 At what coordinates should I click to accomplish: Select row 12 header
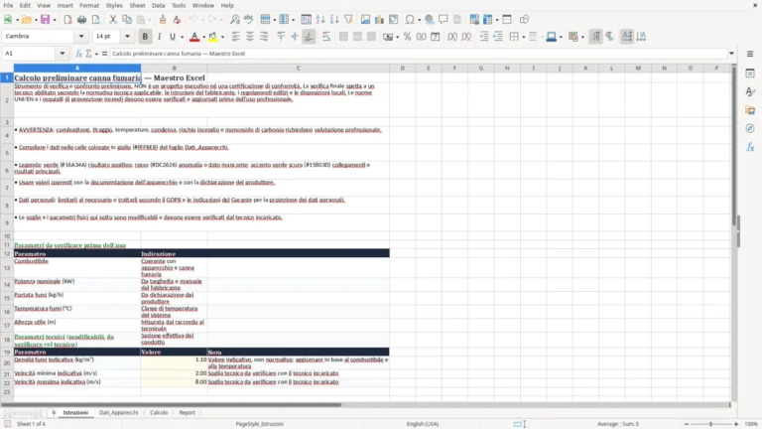[7, 253]
